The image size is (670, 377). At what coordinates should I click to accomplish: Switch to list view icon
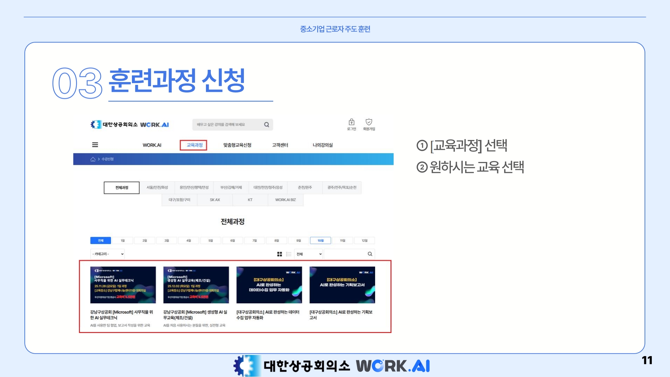[289, 254]
